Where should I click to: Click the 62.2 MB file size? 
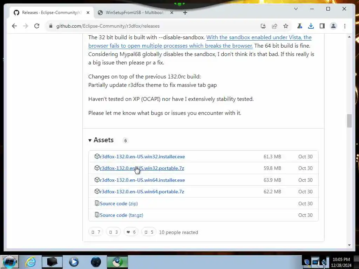tap(272, 192)
